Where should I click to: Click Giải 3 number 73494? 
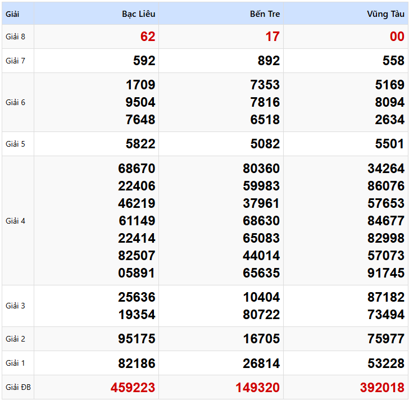386,315
